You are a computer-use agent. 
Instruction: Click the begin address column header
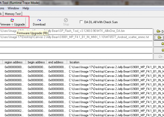36,62
